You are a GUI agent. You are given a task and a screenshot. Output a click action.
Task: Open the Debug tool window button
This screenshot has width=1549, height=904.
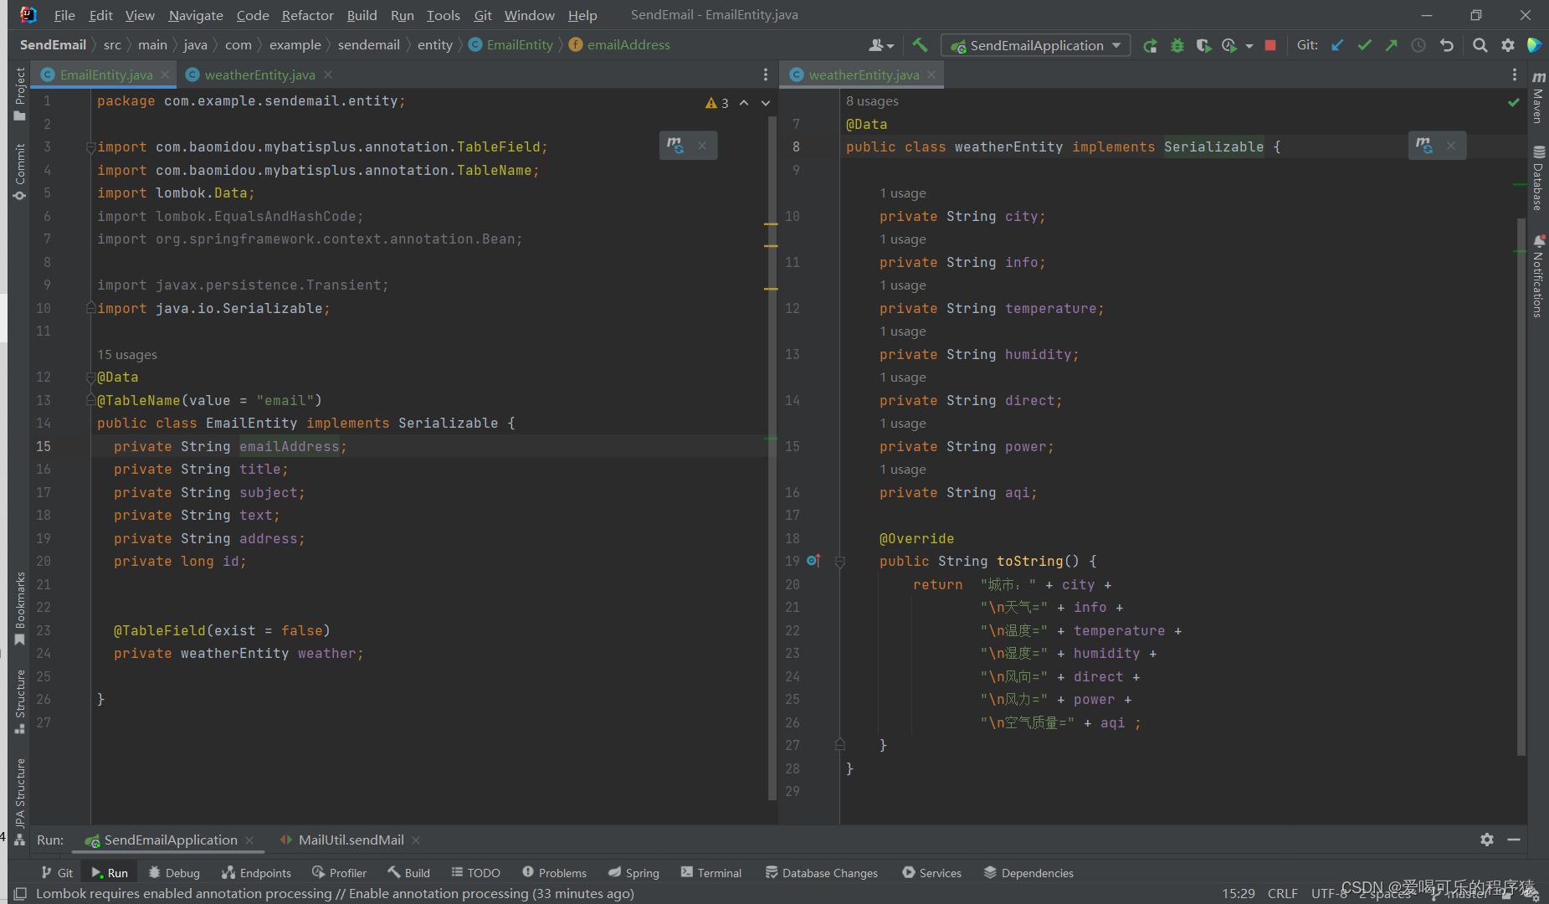click(174, 872)
